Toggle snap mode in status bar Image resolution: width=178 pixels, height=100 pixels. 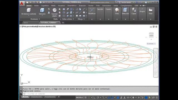point(89,97)
